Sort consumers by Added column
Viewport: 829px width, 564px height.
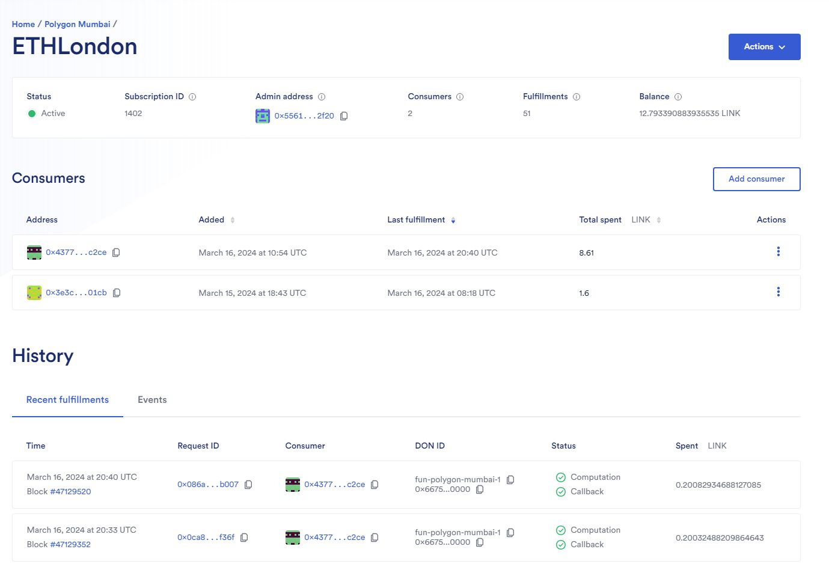pyautogui.click(x=233, y=220)
